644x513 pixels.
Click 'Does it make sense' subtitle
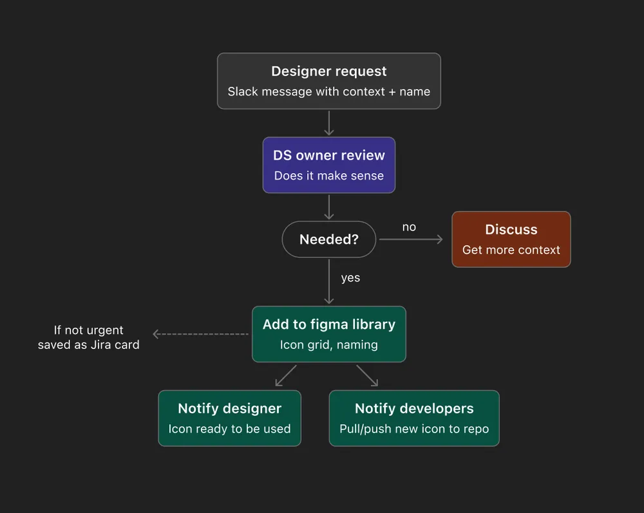click(329, 176)
